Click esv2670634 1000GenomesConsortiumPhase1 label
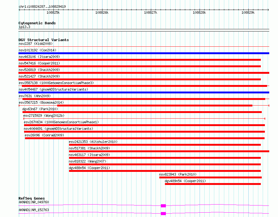Image resolution: width=278 pixels, height=217 pixels. (x=61, y=122)
